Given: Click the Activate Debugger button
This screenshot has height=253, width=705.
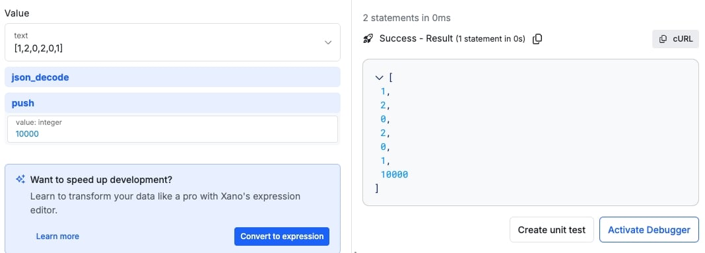Looking at the screenshot, I should coord(650,230).
